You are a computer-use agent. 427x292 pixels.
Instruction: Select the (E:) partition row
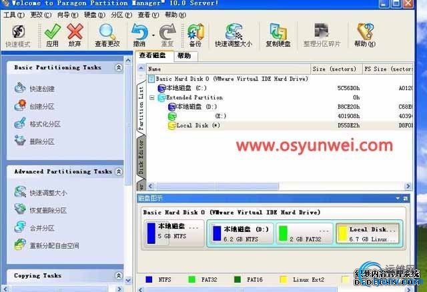click(280, 116)
